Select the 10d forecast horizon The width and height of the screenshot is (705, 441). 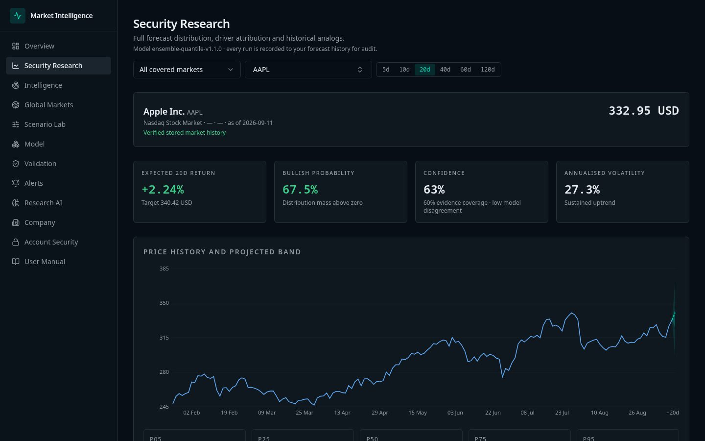point(404,70)
